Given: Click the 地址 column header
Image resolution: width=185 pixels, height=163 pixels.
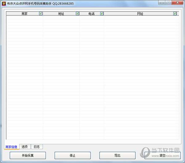Looking at the screenshot, I should pos(61,14).
